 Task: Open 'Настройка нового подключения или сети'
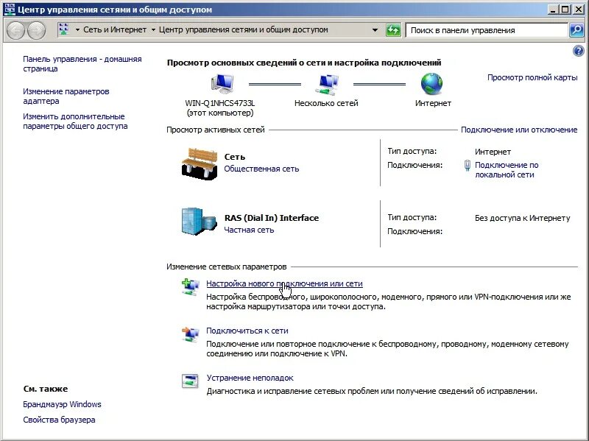click(284, 283)
